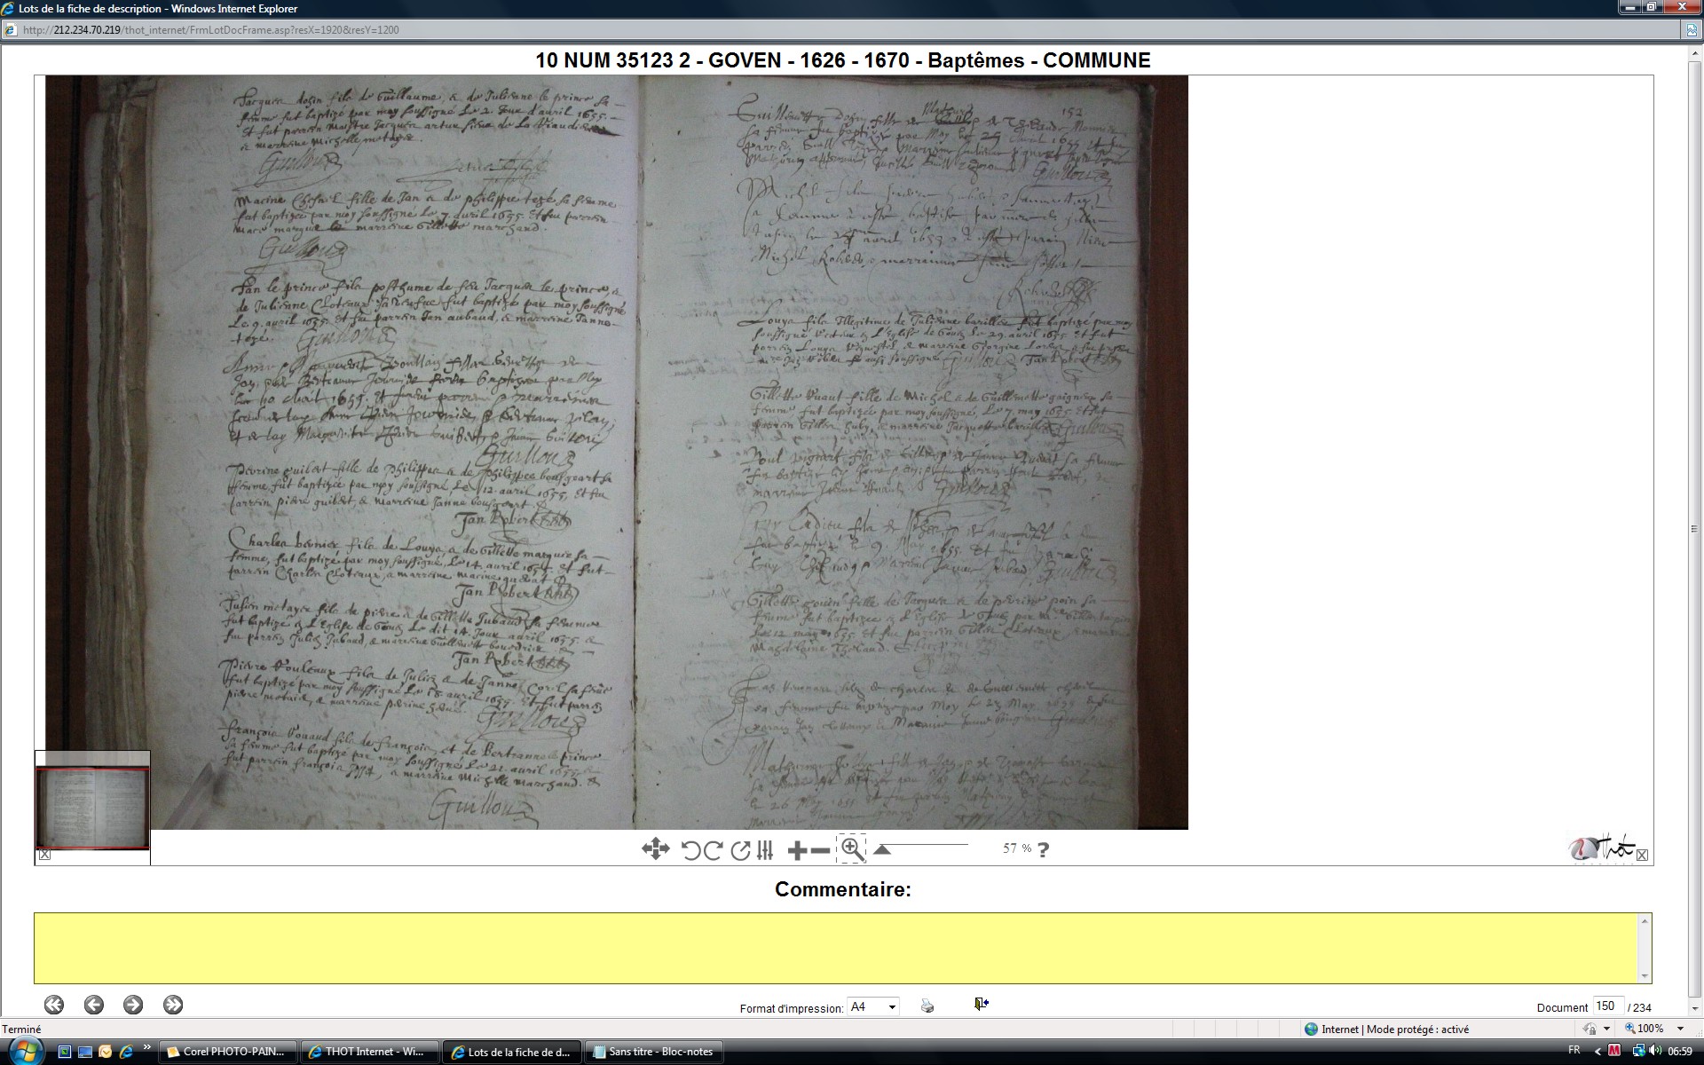This screenshot has width=1704, height=1065.
Task: Close the thumbnail navigator overview box
Action: (x=45, y=855)
